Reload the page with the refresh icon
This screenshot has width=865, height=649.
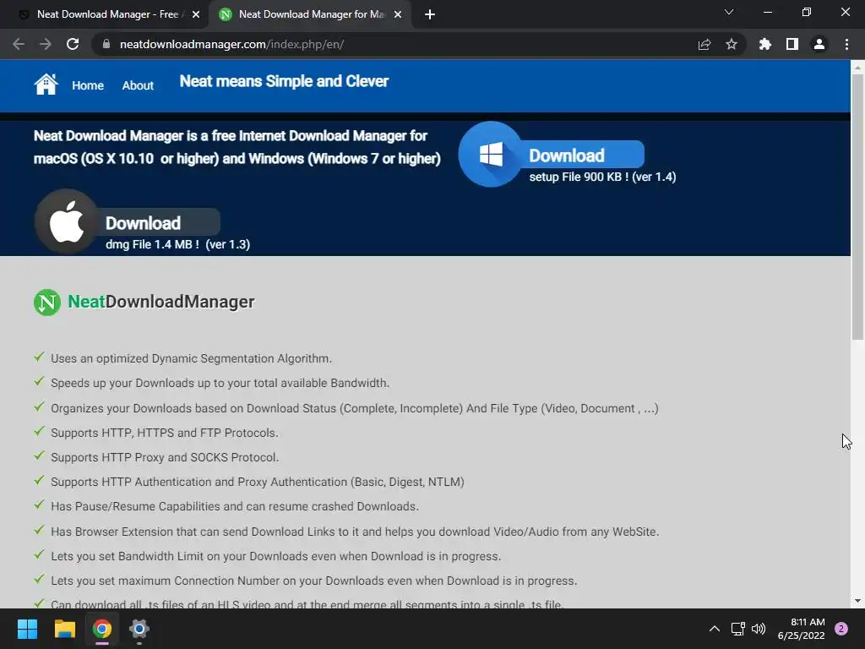pyautogui.click(x=73, y=44)
